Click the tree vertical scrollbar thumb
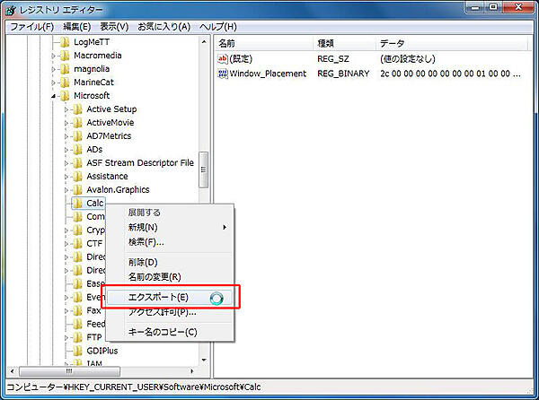The height and width of the screenshot is (400, 539). coord(204,170)
